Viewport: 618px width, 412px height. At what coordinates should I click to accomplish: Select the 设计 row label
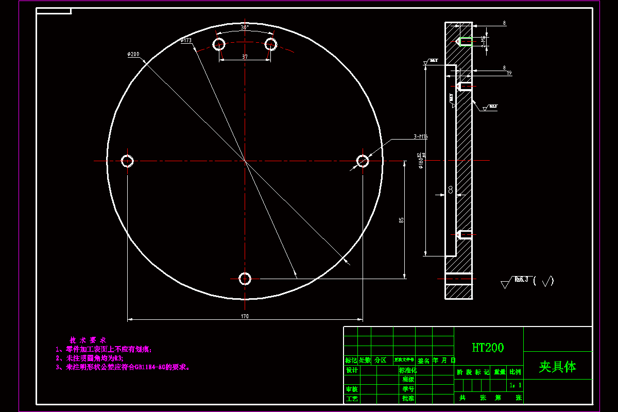click(x=351, y=370)
